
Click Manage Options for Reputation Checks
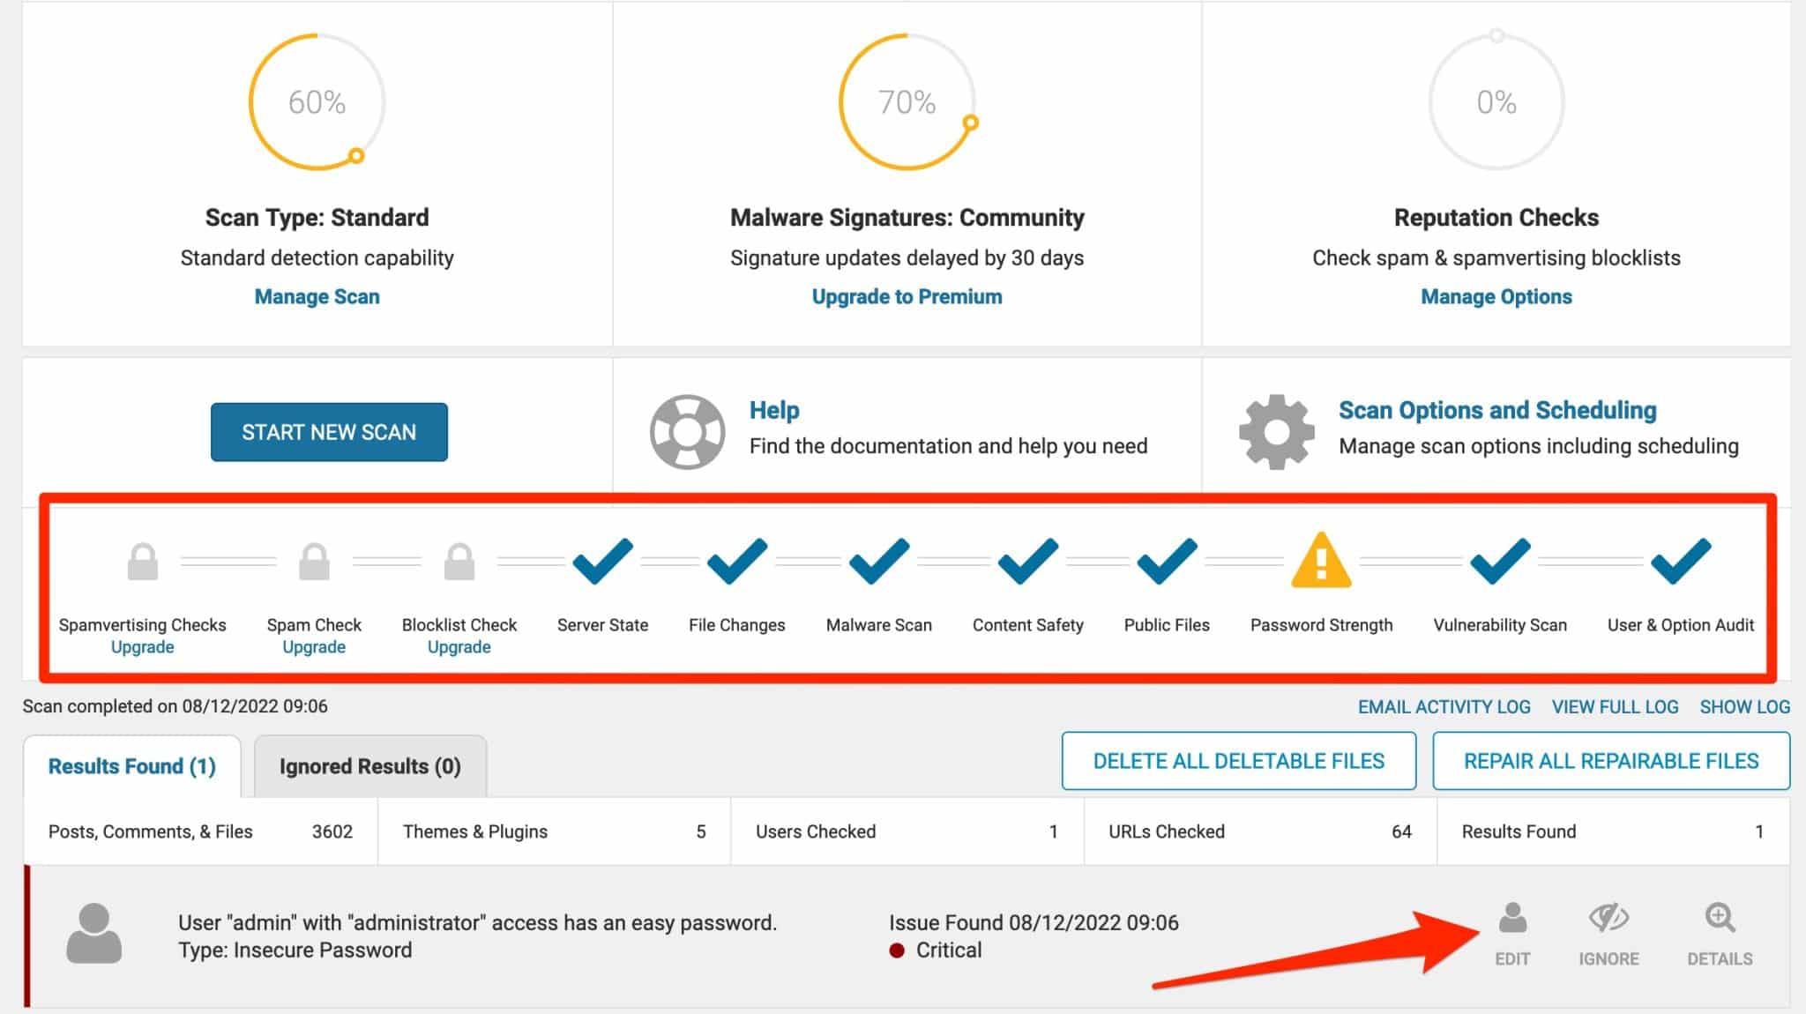pyautogui.click(x=1494, y=297)
